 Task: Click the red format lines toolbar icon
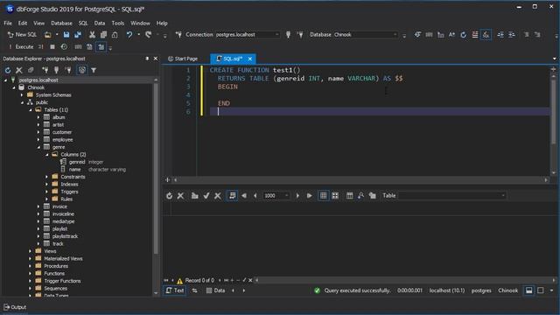click(474, 35)
